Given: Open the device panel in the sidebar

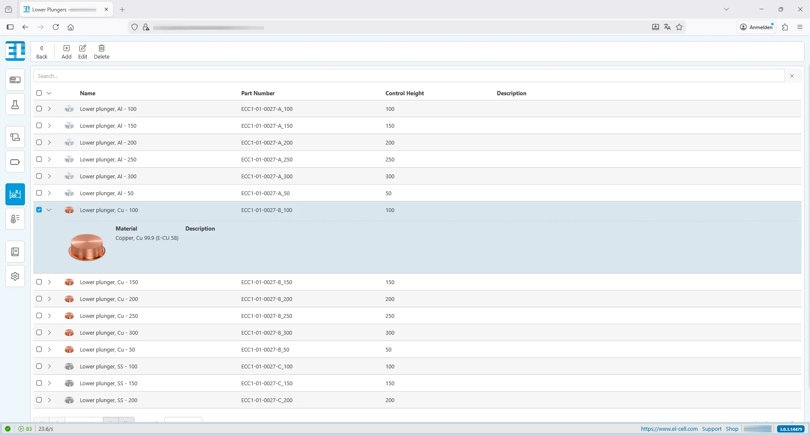Looking at the screenshot, I should tap(15, 79).
